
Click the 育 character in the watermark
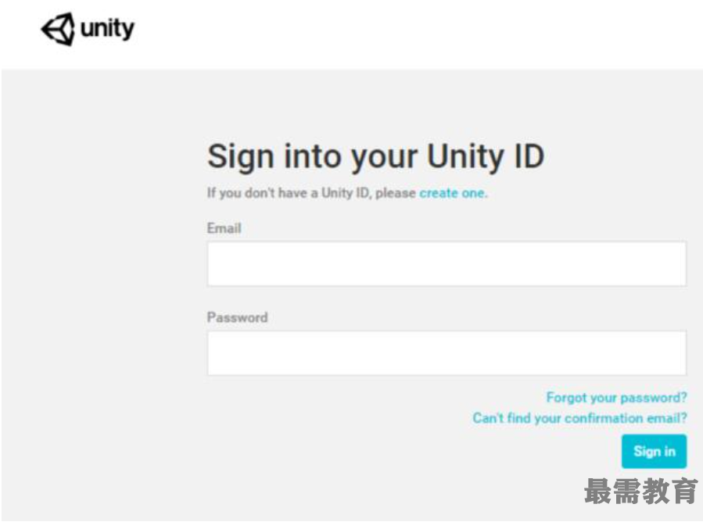click(x=684, y=491)
